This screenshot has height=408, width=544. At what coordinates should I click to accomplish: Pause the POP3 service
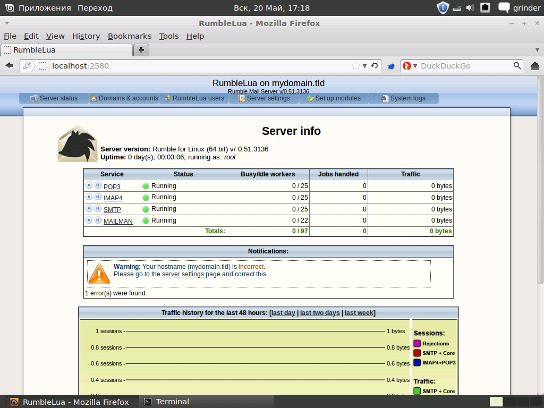click(x=98, y=185)
